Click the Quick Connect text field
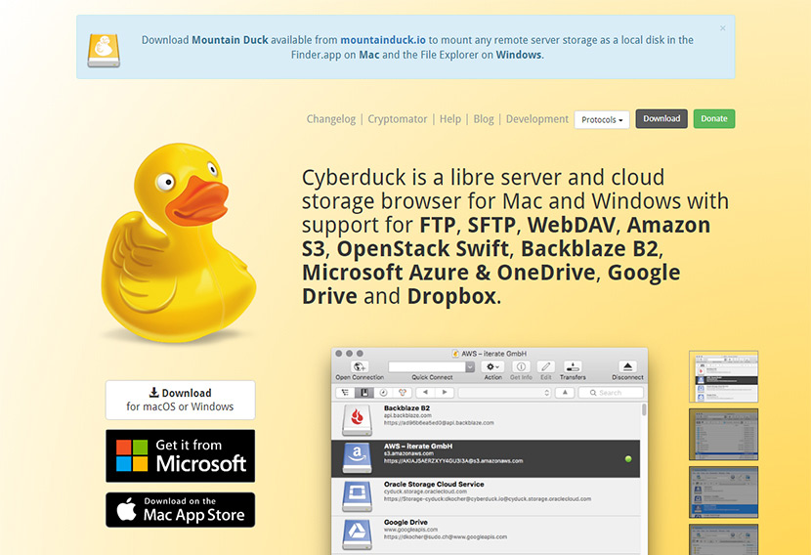This screenshot has height=555, width=811. pos(427,366)
